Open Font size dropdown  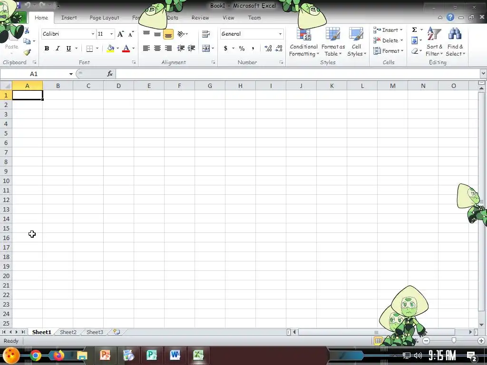click(x=111, y=34)
